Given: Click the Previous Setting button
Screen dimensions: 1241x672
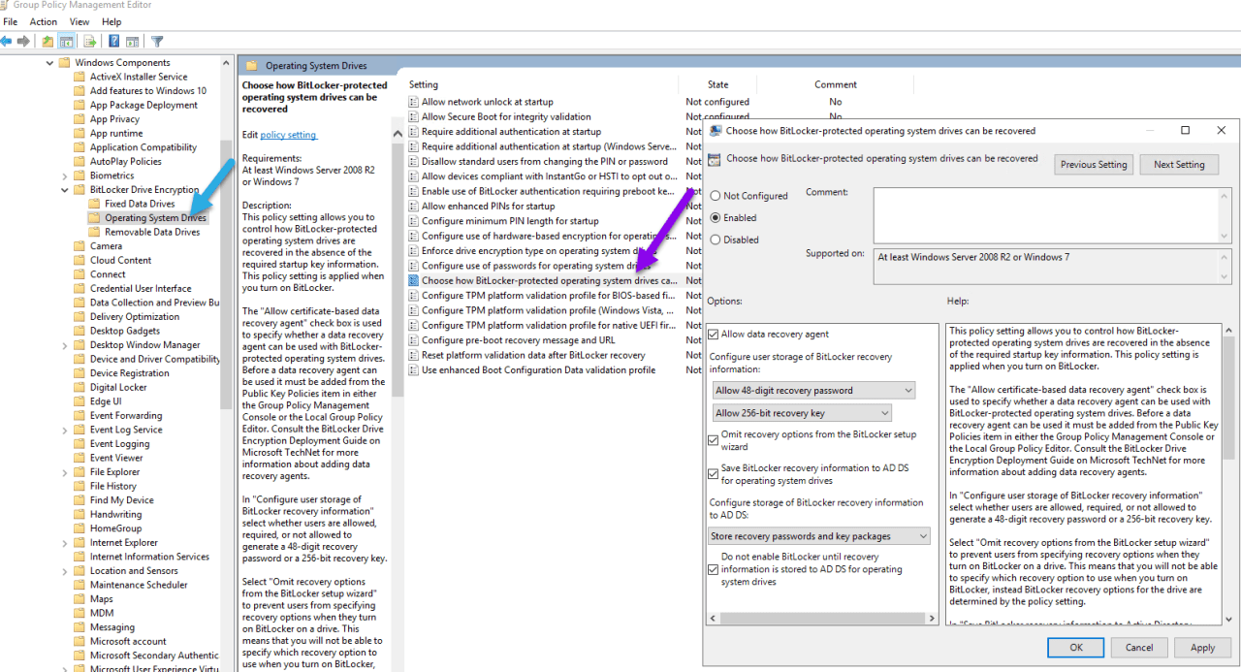Looking at the screenshot, I should 1094,164.
